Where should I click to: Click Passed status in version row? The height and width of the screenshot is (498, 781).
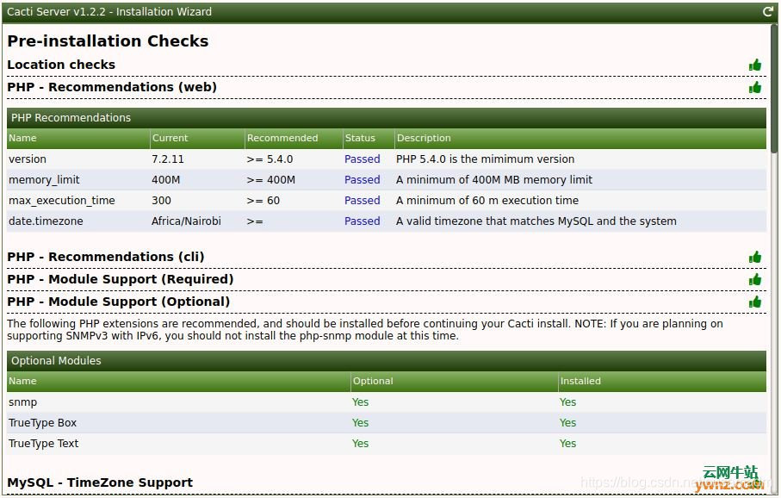[x=363, y=159]
